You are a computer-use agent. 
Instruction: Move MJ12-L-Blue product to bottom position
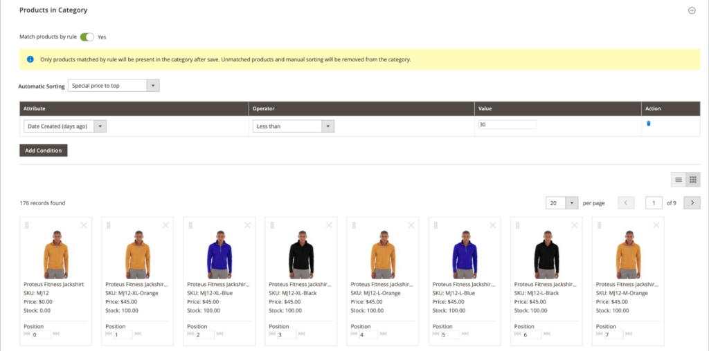coord(466,334)
